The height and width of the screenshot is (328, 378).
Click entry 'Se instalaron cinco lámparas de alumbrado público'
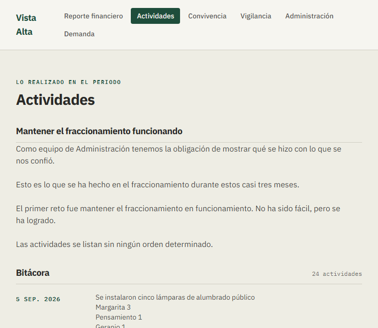click(x=175, y=297)
